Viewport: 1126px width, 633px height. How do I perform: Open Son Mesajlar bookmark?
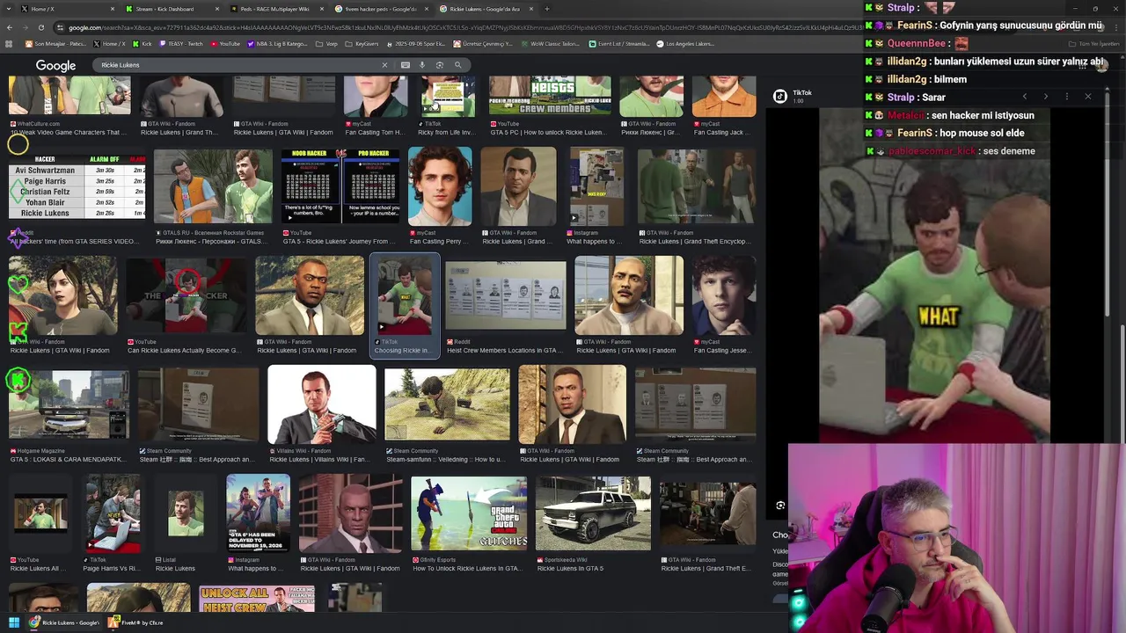click(x=56, y=44)
